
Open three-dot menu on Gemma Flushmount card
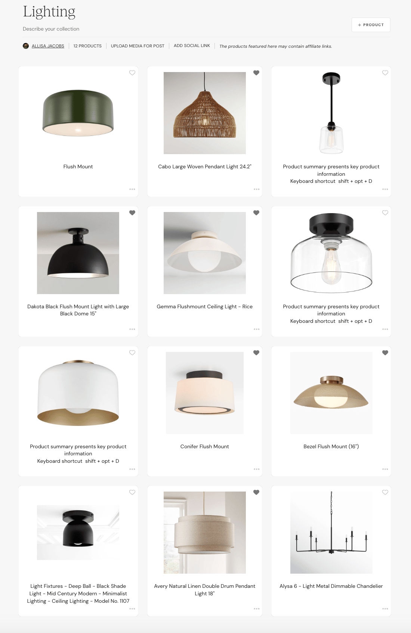coord(256,329)
